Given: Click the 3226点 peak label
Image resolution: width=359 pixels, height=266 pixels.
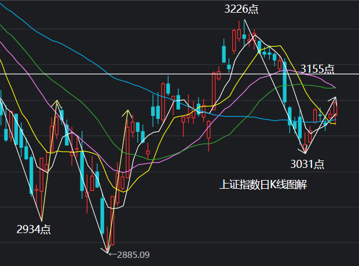Looking at the screenshot, I should pyautogui.click(x=241, y=9).
